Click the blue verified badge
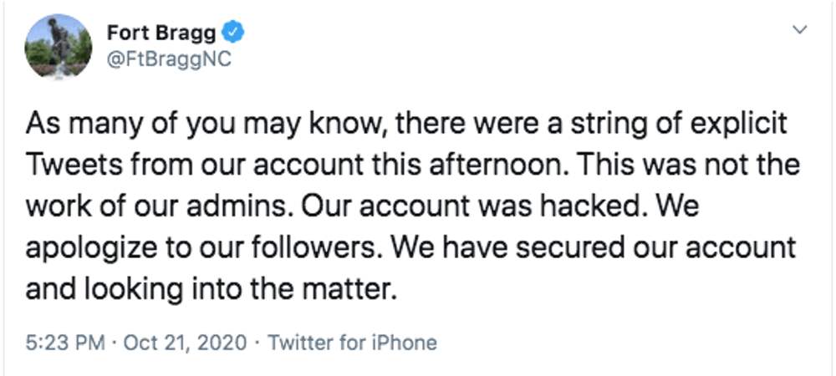 click(x=236, y=33)
